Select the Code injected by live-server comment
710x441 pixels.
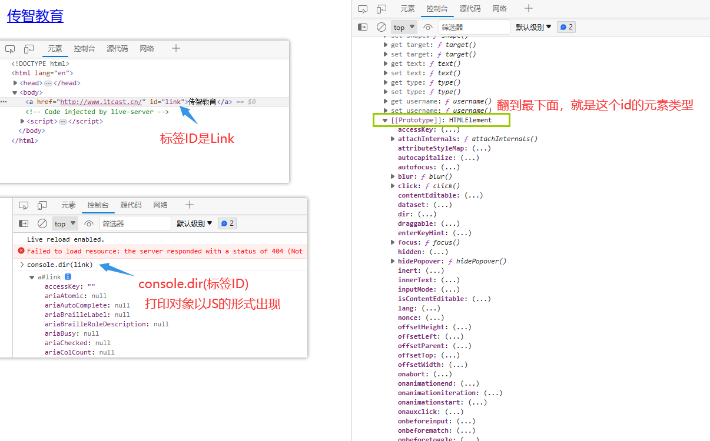coord(97,112)
